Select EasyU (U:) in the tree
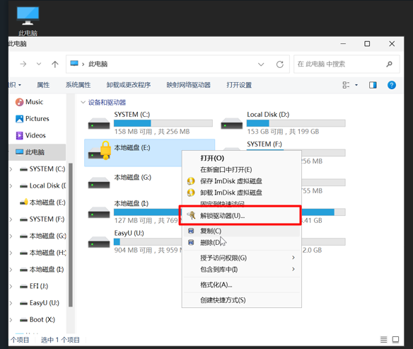 pyautogui.click(x=40, y=303)
